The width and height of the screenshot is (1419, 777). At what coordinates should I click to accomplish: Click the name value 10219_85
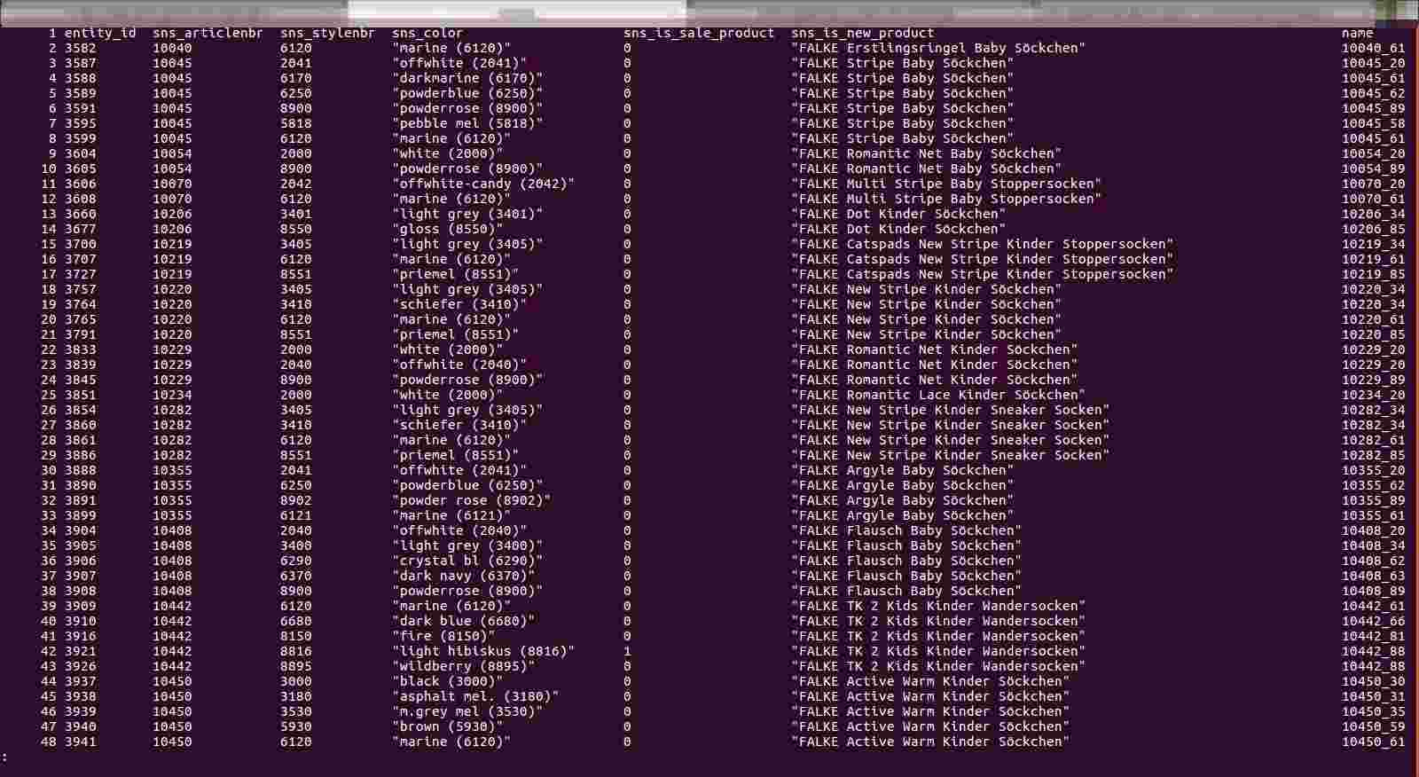coord(1373,274)
